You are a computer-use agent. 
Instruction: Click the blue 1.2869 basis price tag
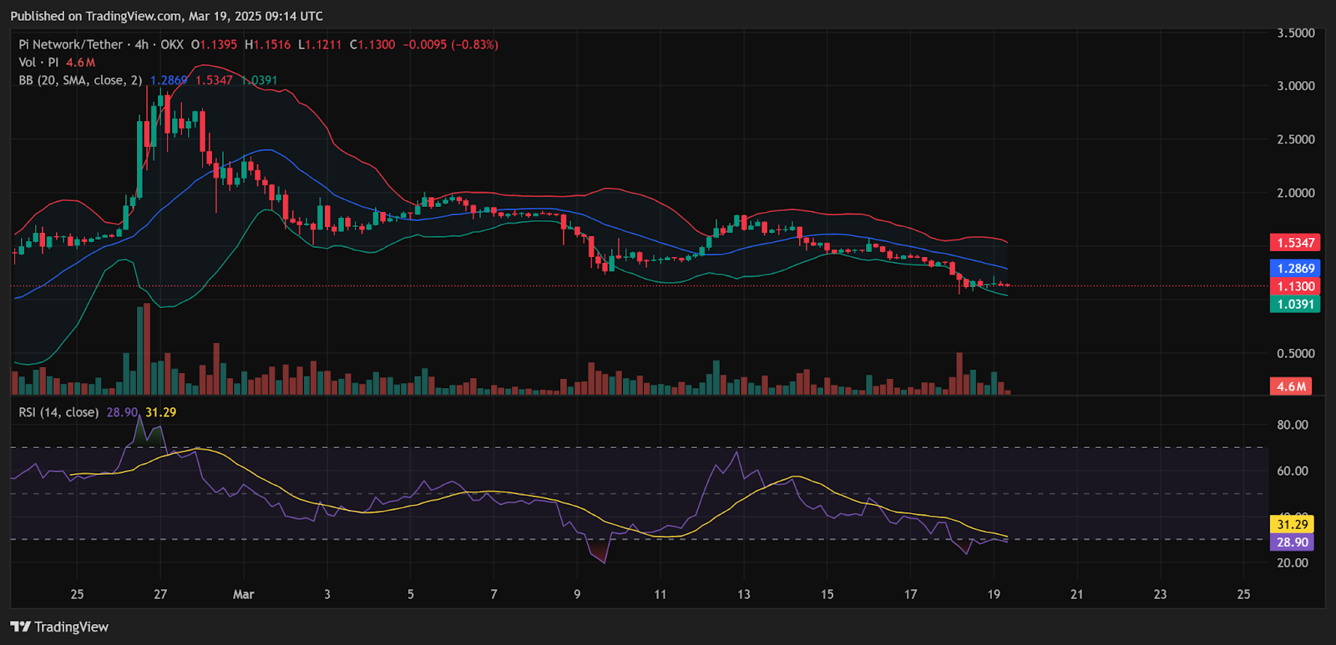point(1295,269)
